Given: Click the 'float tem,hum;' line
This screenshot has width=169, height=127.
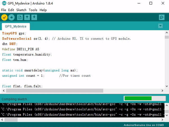Looking at the screenshot, I should click(15, 60).
